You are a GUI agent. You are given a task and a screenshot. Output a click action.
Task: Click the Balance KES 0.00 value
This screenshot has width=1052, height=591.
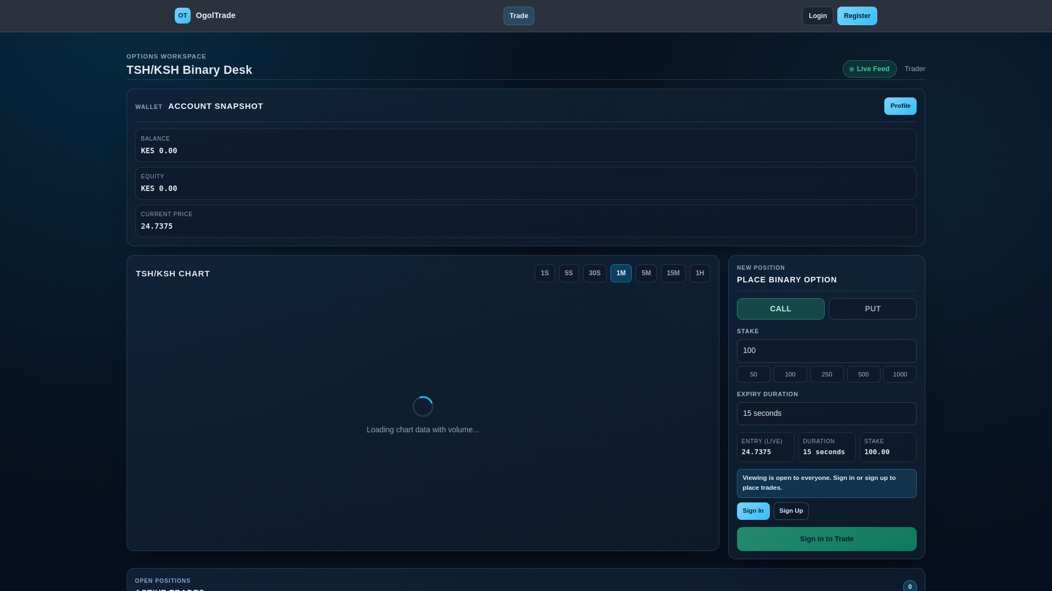coord(159,151)
